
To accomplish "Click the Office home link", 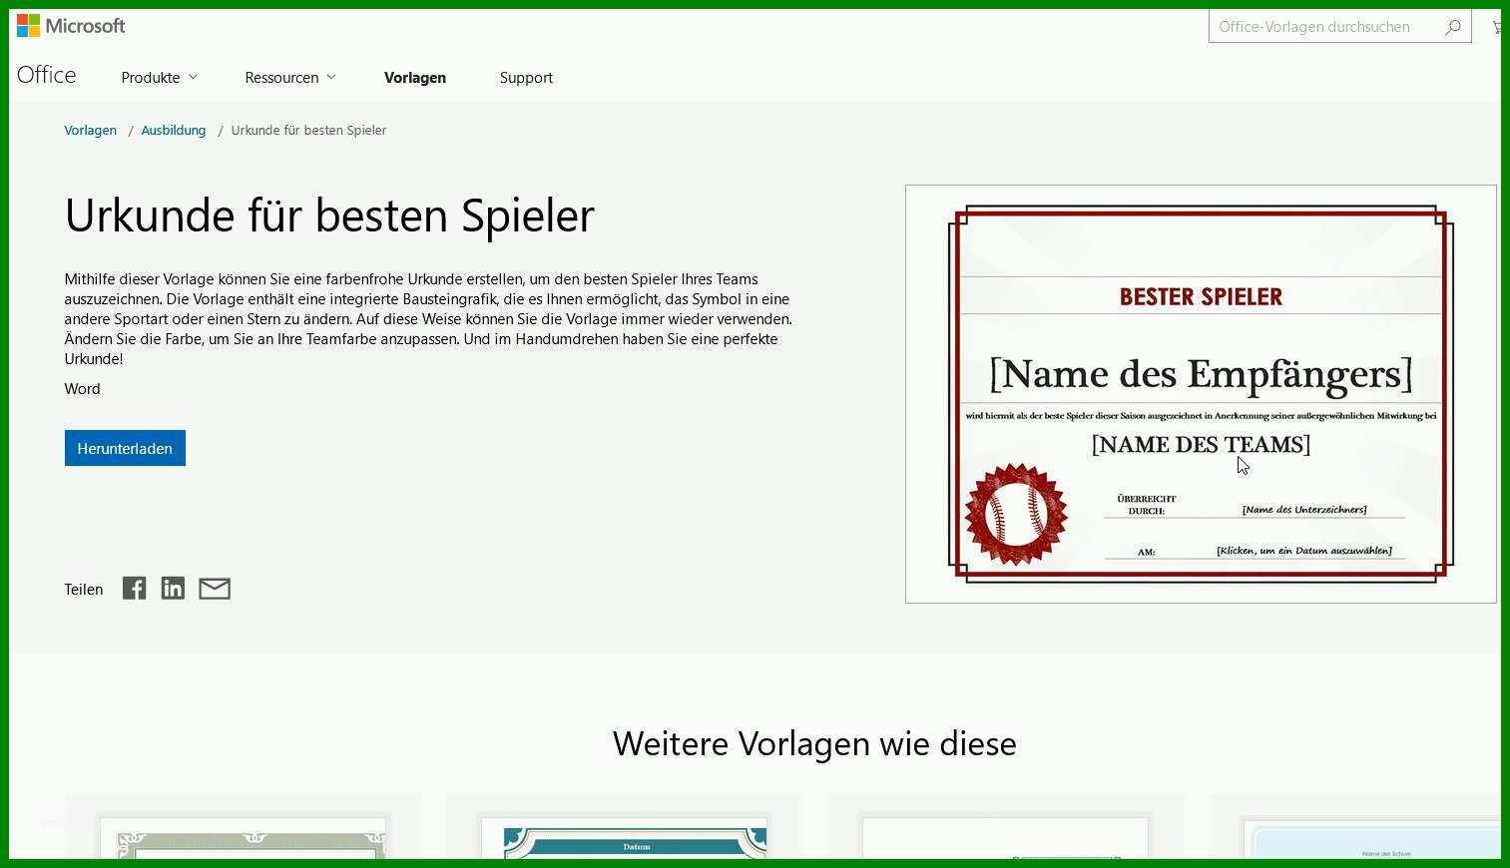I will pyautogui.click(x=46, y=75).
